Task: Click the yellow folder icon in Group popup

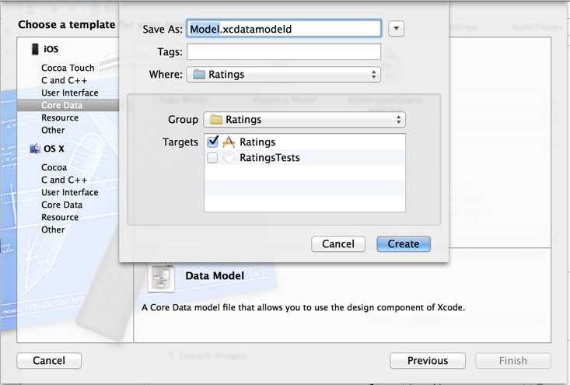Action: pyautogui.click(x=216, y=120)
